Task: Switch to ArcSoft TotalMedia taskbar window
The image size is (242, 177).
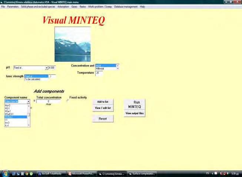Action: click(x=51, y=174)
